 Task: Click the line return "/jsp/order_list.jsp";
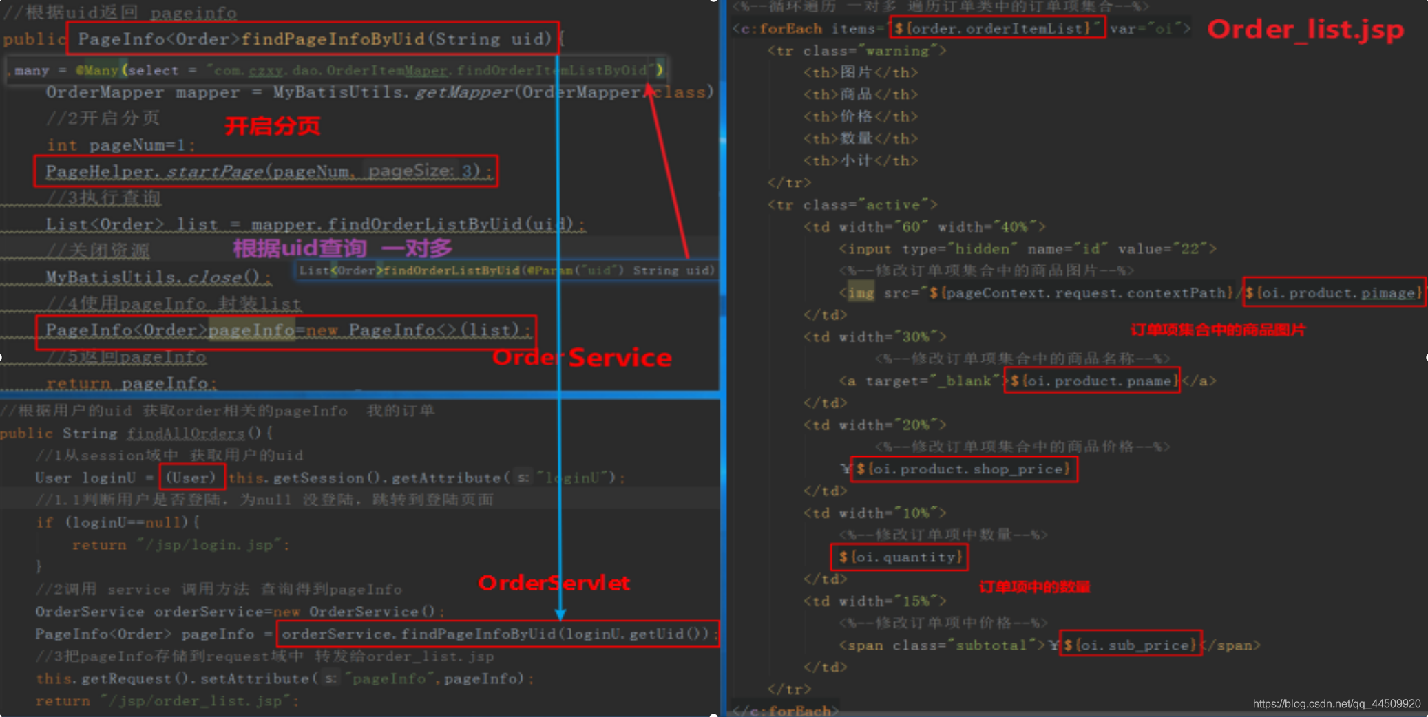167,701
